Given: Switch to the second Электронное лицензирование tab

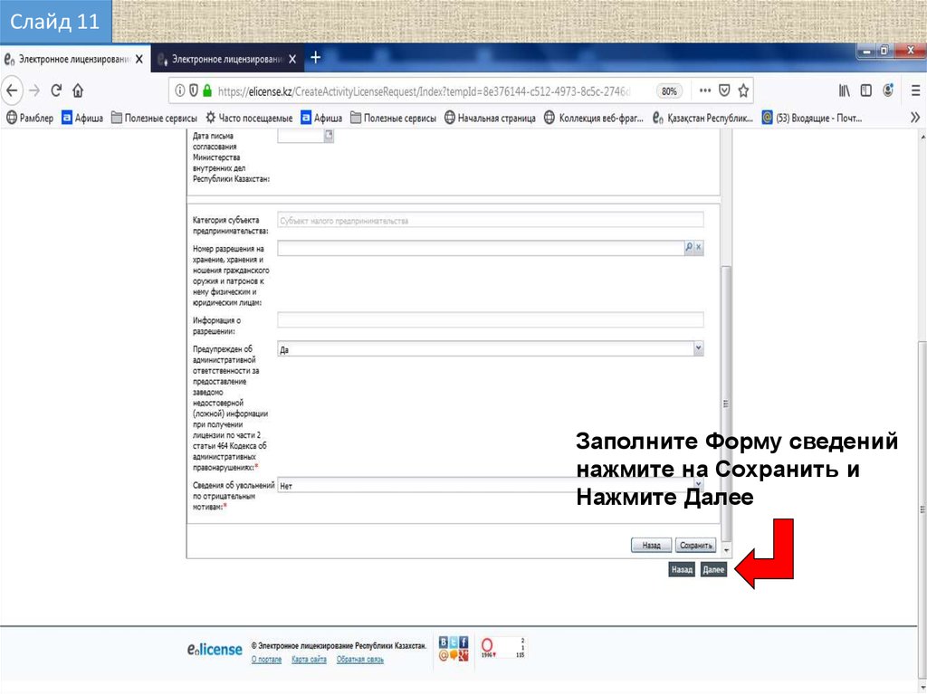Looking at the screenshot, I should point(225,59).
